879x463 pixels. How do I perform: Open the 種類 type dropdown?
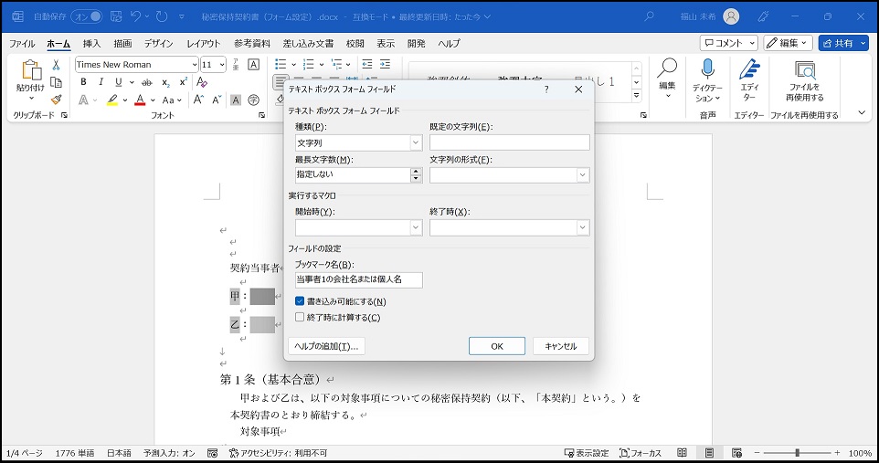tap(416, 143)
